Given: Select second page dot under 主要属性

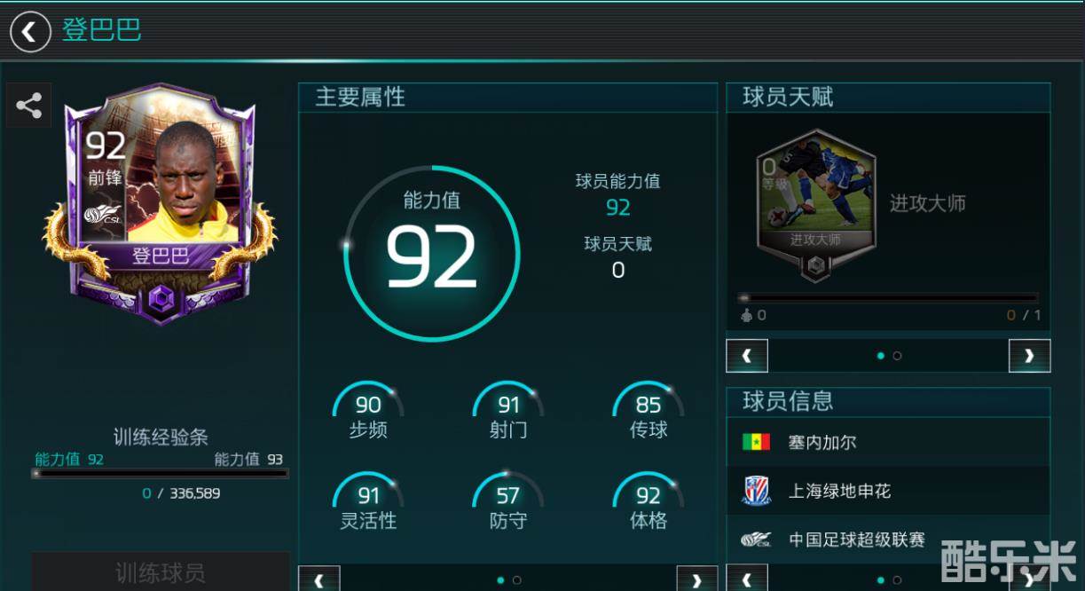Looking at the screenshot, I should (516, 580).
